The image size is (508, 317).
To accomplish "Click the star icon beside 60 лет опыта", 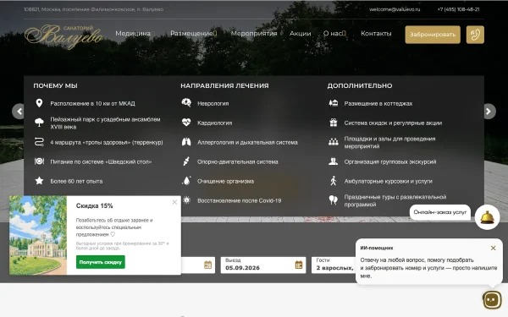I will [x=39, y=181].
